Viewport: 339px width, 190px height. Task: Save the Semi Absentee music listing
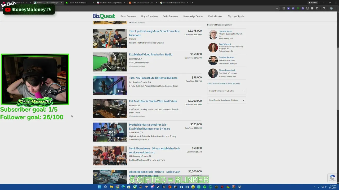pyautogui.click(x=121, y=162)
